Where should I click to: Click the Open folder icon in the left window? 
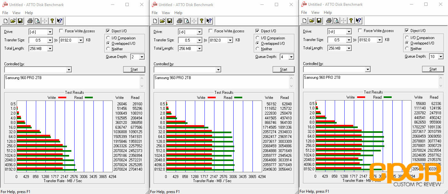13,21
